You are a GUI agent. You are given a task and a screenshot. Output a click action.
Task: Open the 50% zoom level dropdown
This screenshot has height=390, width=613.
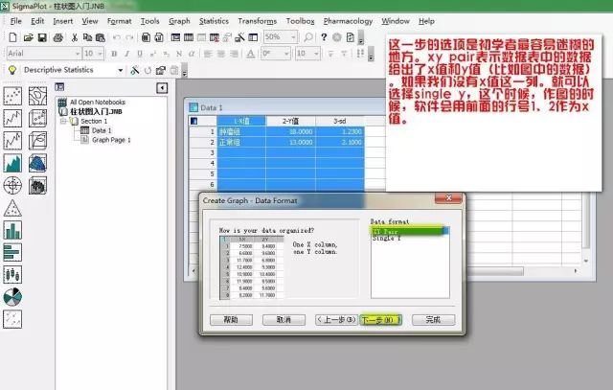pos(293,37)
